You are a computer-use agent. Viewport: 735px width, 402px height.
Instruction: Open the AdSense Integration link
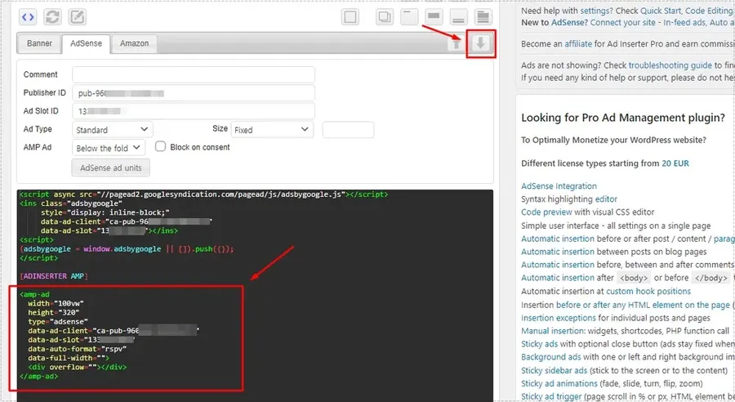(x=559, y=186)
